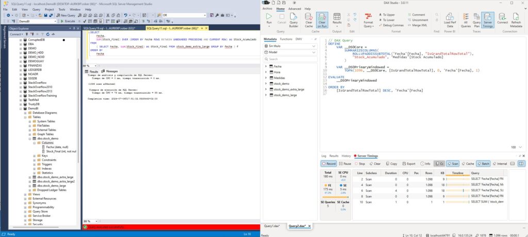Open All Queries trace
Image resolution: width=528 pixels, height=237 pixels.
(x=466, y=20)
